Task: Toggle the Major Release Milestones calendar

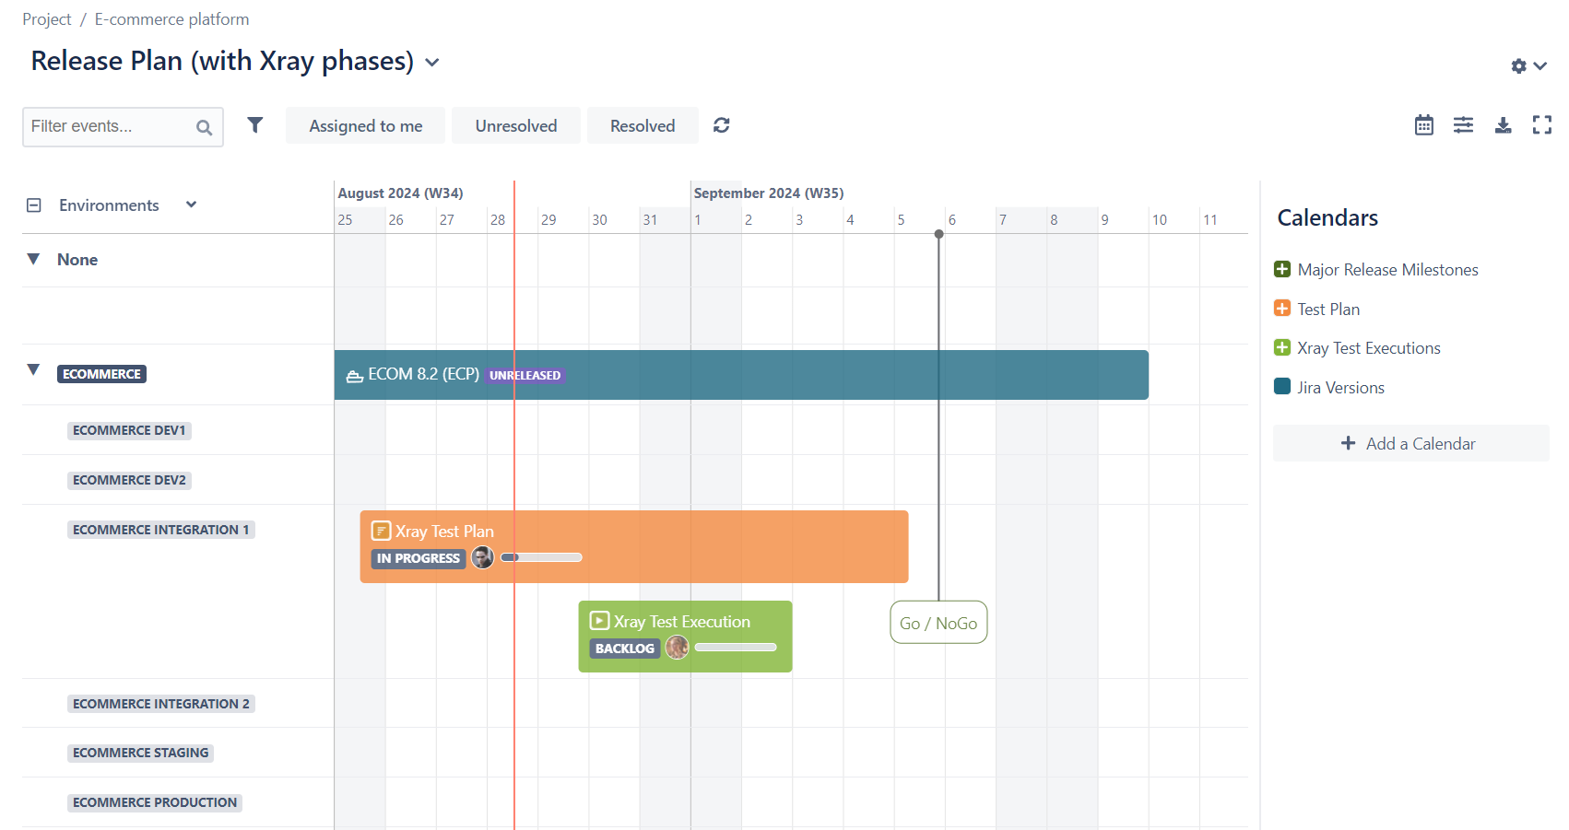Action: pyautogui.click(x=1281, y=269)
